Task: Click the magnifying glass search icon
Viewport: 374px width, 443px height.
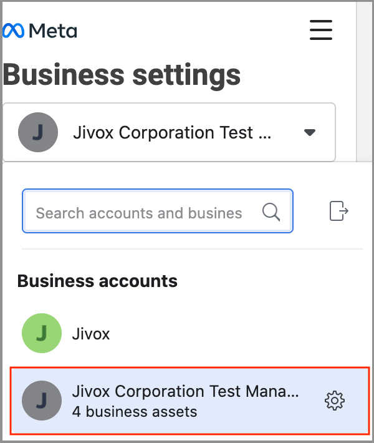Action: coord(271,212)
